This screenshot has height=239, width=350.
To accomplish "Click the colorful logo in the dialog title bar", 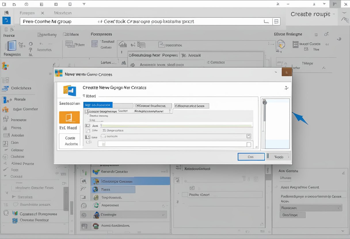I will pos(59,73).
